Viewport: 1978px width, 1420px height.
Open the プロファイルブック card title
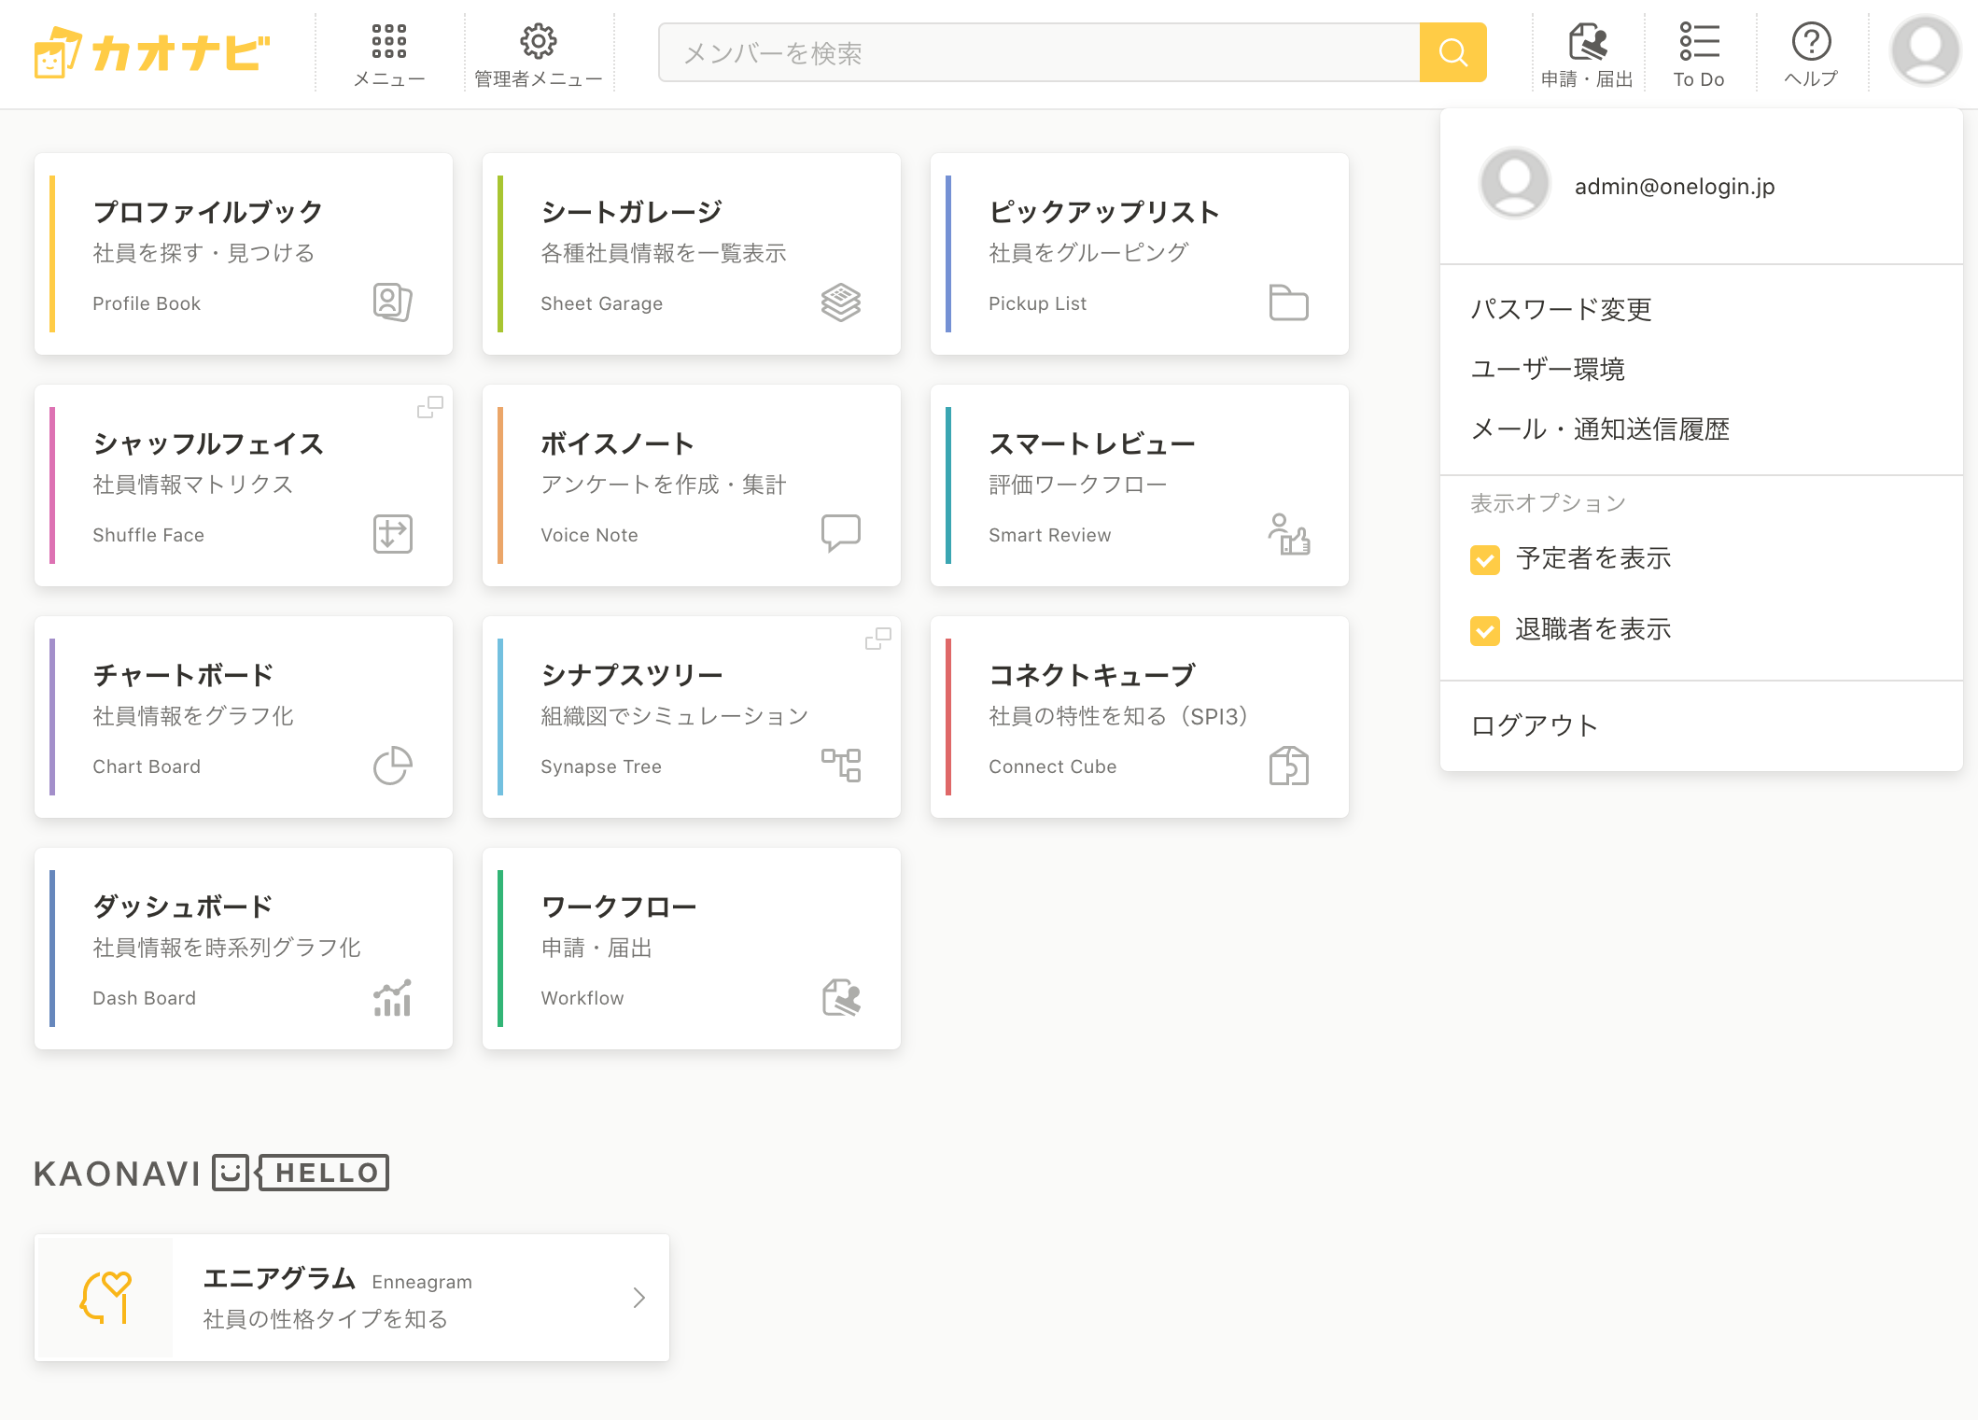207,212
